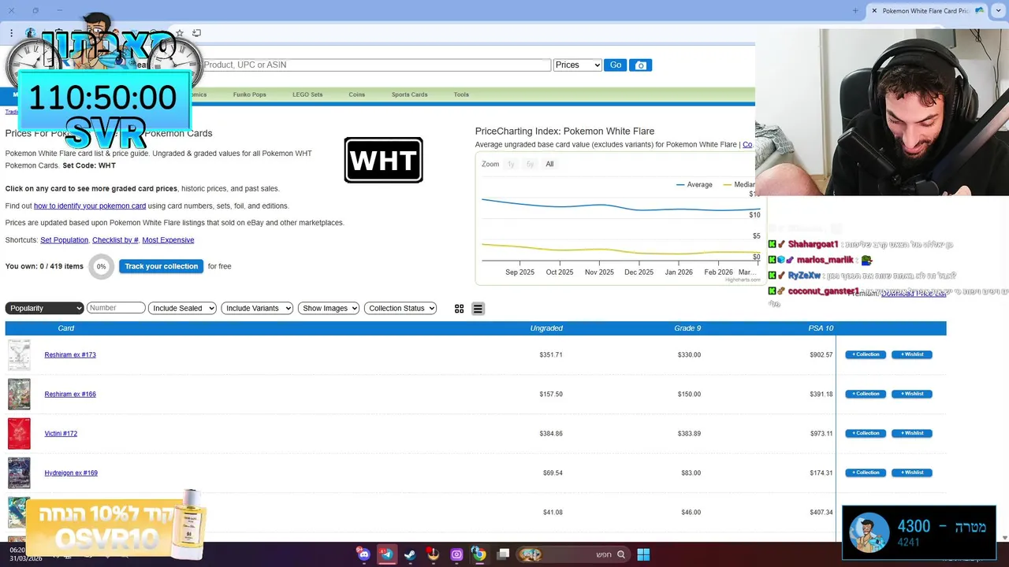Open the Most Expensive shortcut link

[168, 240]
